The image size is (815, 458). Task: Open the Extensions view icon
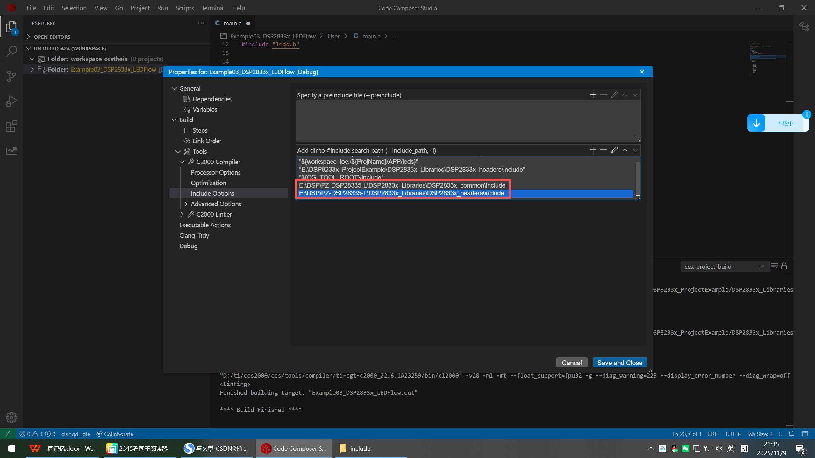tap(11, 126)
